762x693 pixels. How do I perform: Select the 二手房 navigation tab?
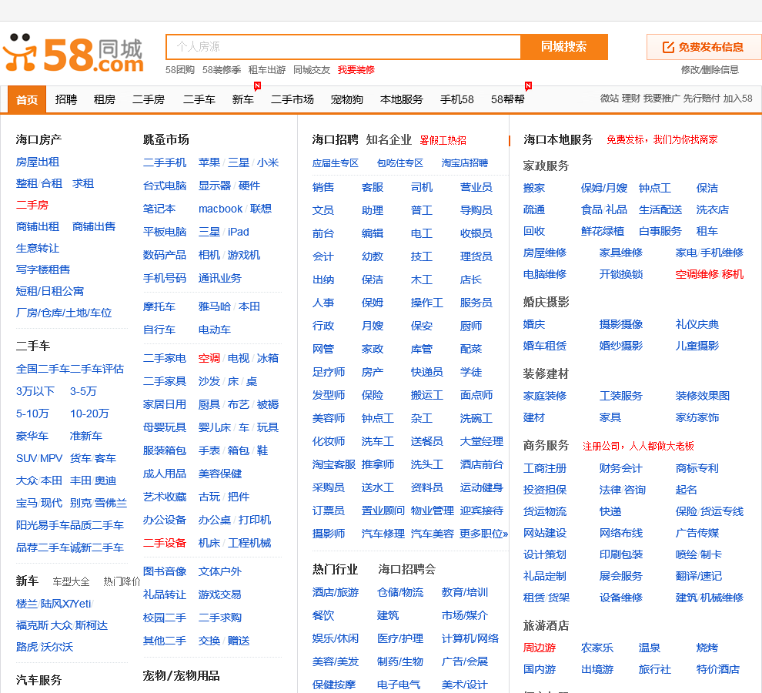tap(149, 99)
